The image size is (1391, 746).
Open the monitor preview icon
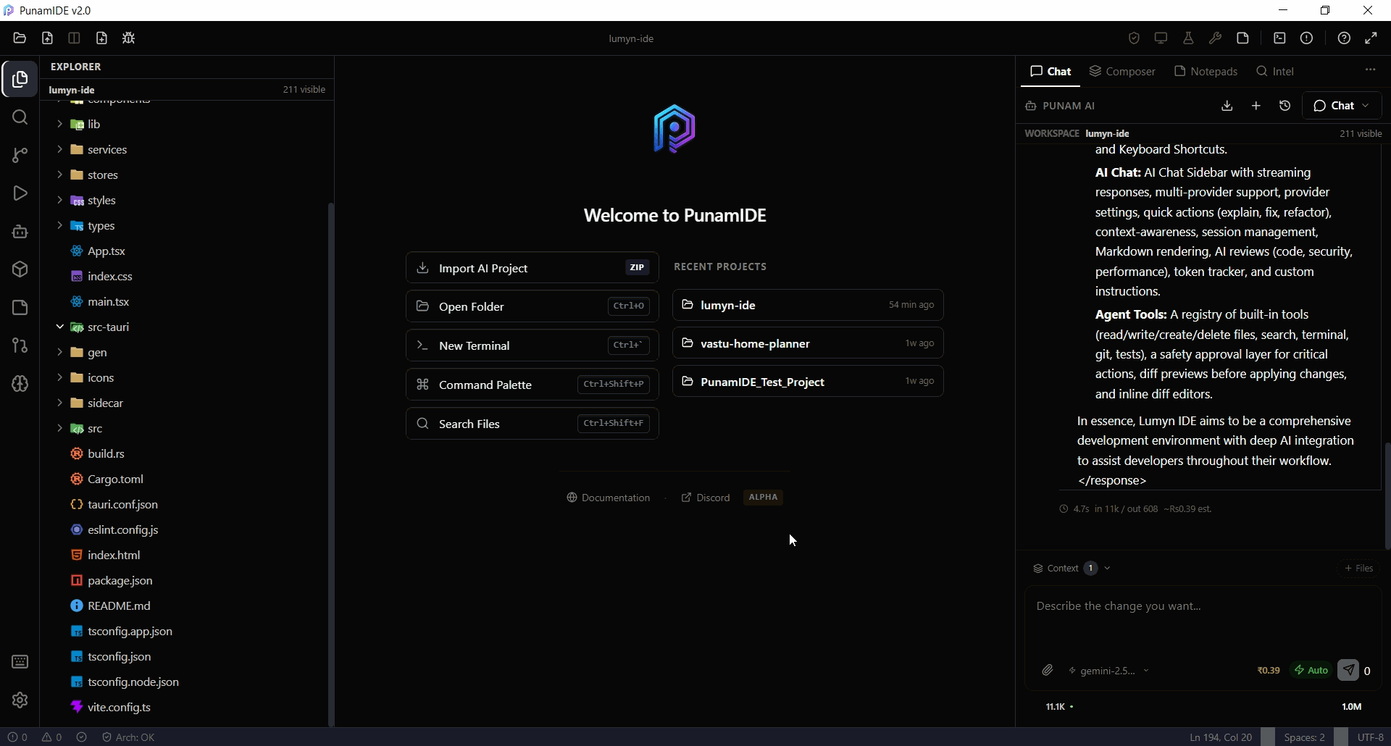pyautogui.click(x=1161, y=38)
